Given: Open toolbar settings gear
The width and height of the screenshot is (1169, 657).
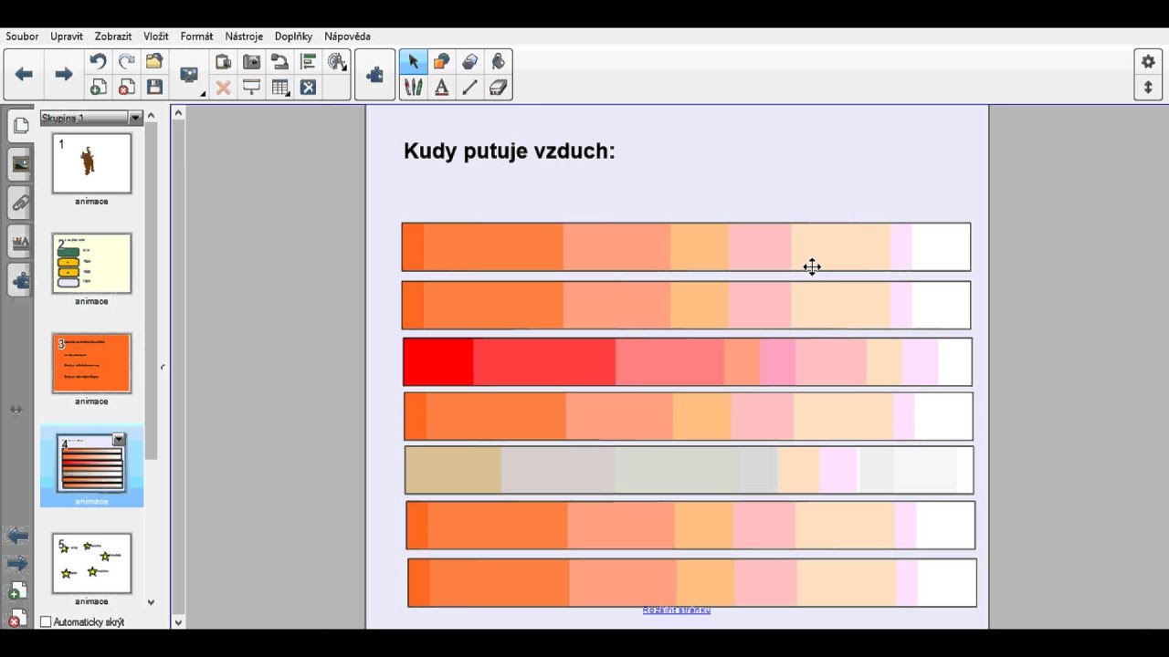Looking at the screenshot, I should point(1148,61).
